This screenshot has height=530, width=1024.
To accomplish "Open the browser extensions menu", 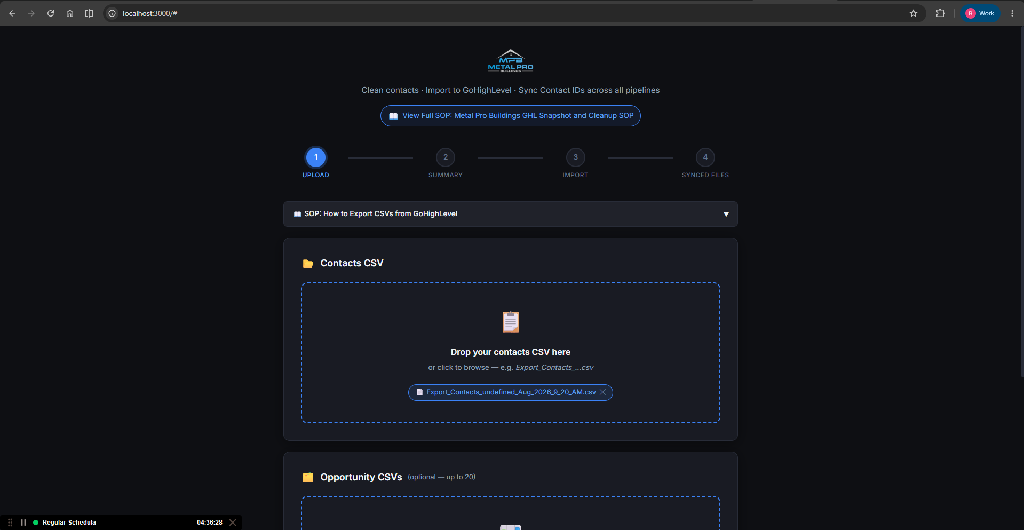I will pos(940,13).
